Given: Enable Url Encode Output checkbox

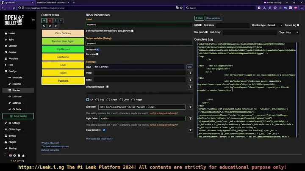Looking at the screenshot, I should [x=108, y=87].
